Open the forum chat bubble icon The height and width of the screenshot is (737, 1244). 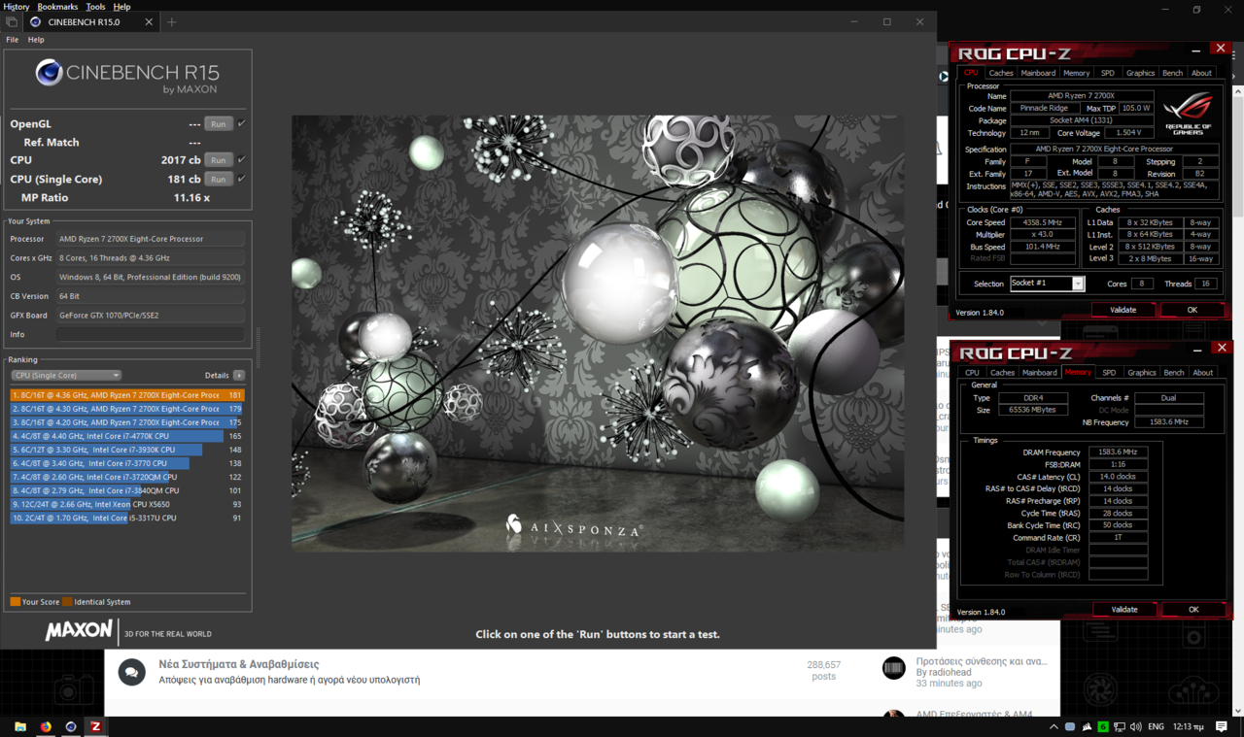pyautogui.click(x=132, y=671)
